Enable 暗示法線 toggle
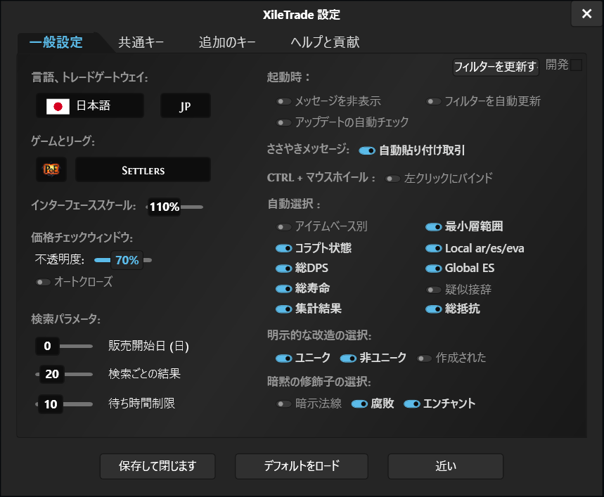 [x=284, y=404]
